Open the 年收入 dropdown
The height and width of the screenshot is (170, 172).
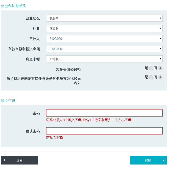104,39
